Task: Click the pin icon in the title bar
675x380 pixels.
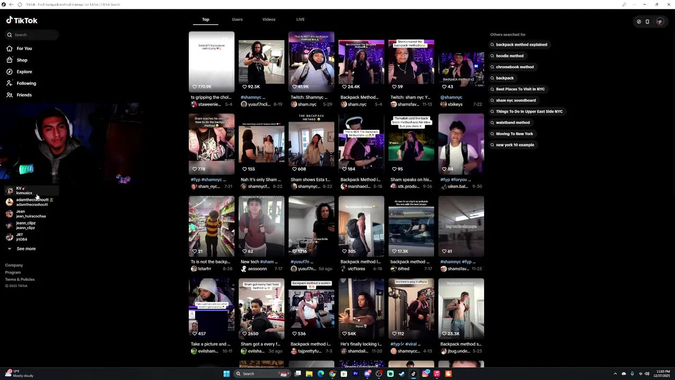Action: tap(624, 4)
